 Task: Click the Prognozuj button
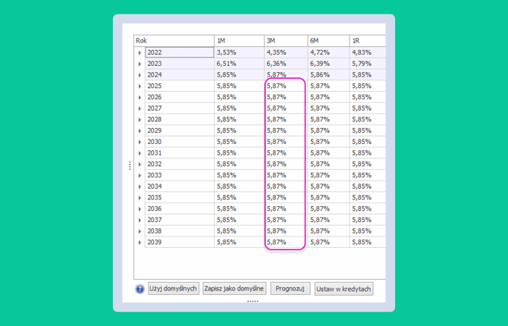pos(290,288)
